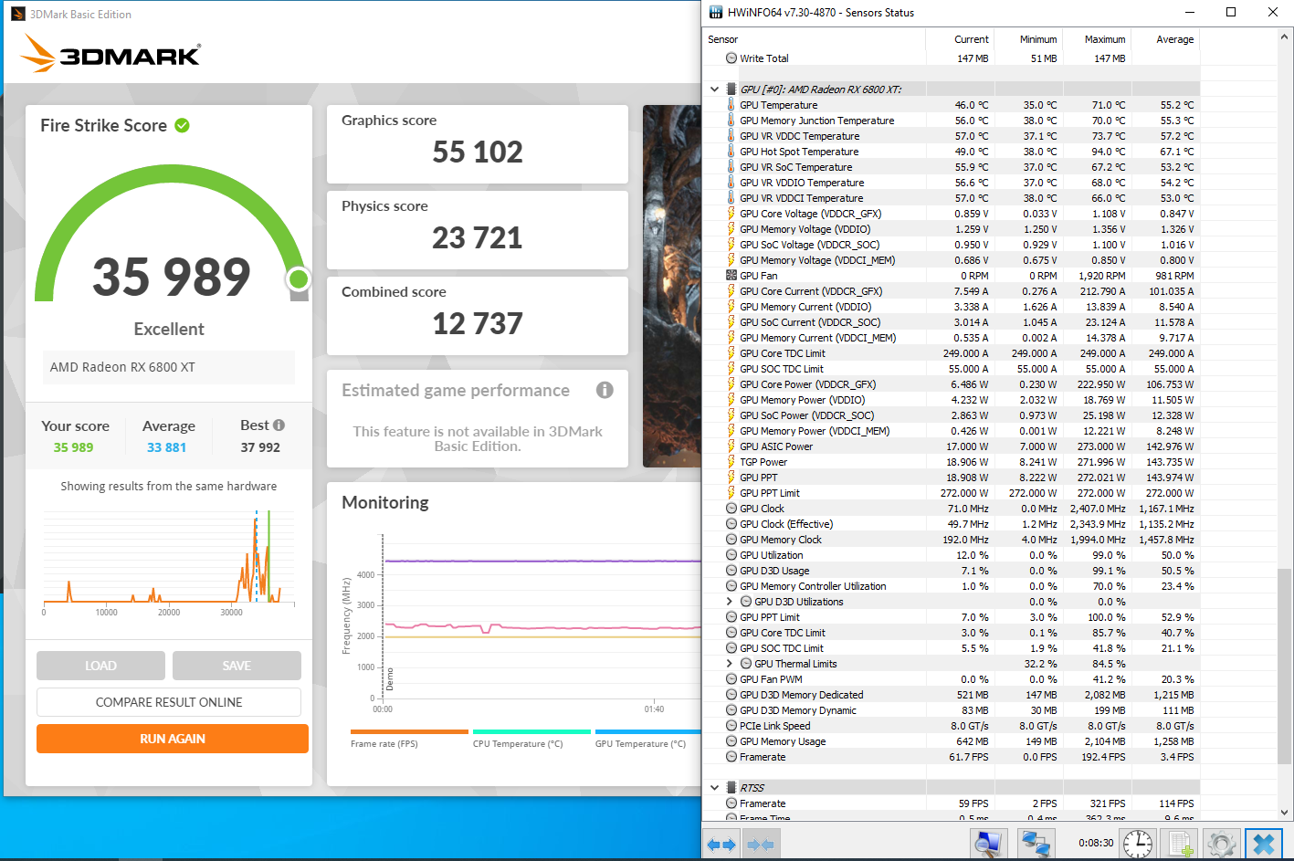Click circle icon of Write Total row
Image resolution: width=1294 pixels, height=861 pixels.
pos(731,58)
